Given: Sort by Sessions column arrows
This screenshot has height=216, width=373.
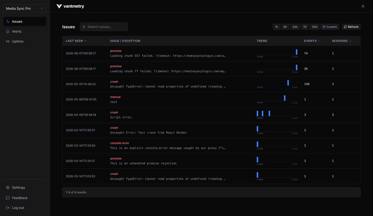Looking at the screenshot, I should click(350, 41).
